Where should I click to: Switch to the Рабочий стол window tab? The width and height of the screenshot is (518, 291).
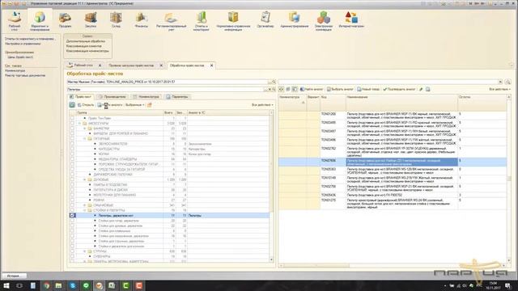[83, 65]
